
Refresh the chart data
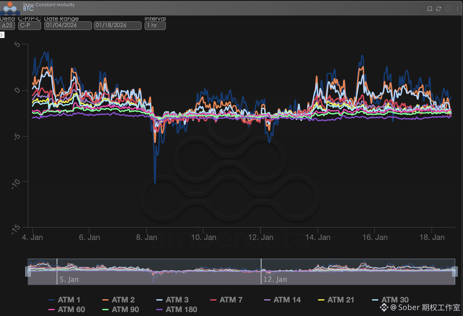click(x=439, y=9)
